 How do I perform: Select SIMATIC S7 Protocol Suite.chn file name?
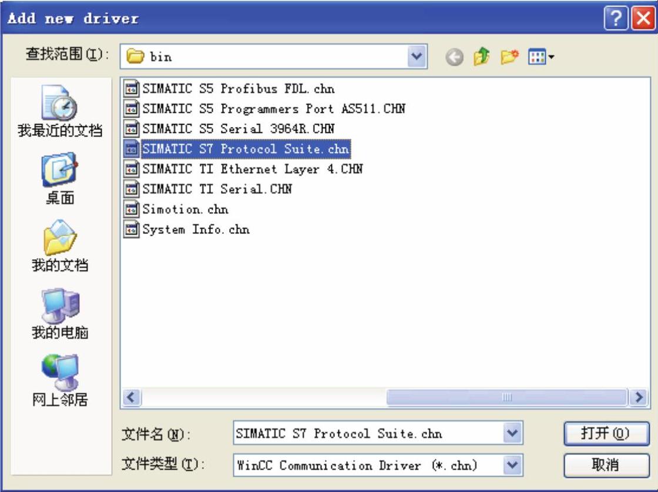pos(246,149)
